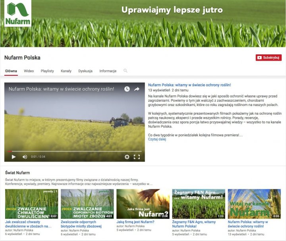Seek on the video progress bar
Viewport: 286px width, 241px height.
74,151
